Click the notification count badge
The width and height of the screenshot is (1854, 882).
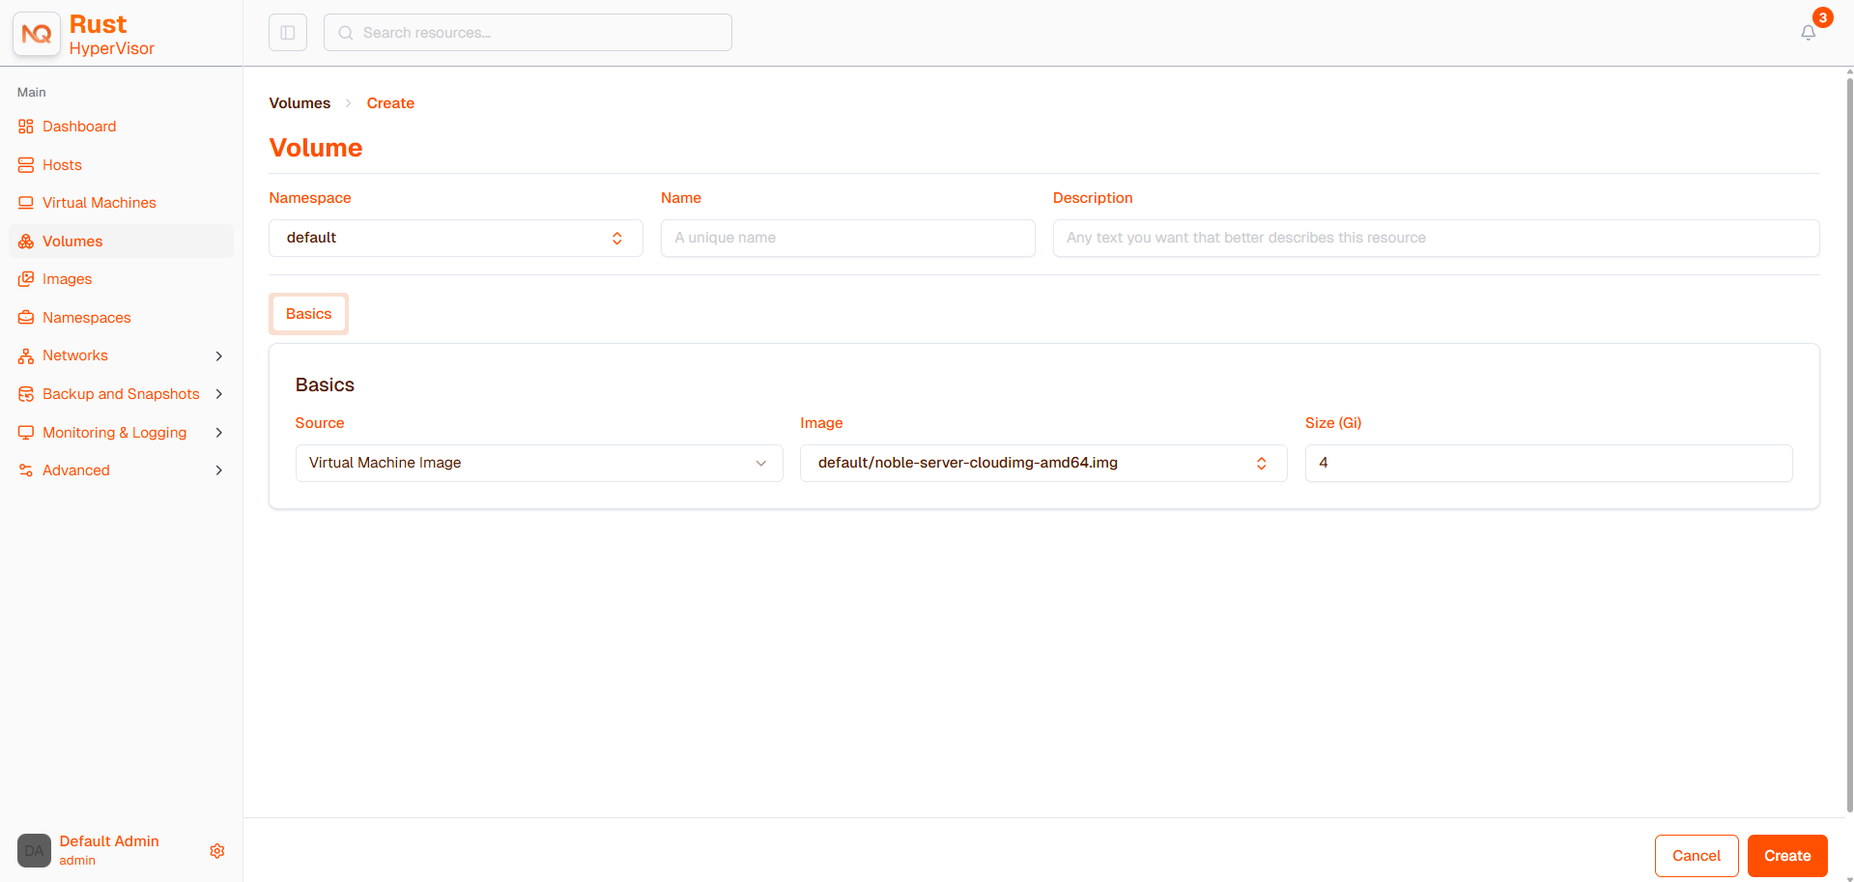(x=1822, y=17)
